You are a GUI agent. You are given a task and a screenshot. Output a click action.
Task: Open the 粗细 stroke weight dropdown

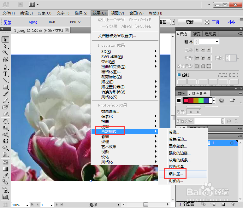pyautogui.click(x=217, y=42)
